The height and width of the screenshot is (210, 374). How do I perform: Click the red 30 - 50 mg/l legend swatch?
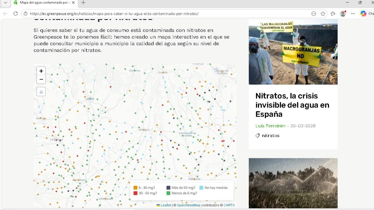(x=136, y=193)
